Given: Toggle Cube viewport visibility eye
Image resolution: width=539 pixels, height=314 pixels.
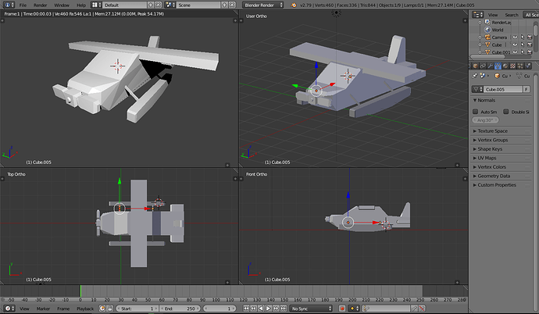Looking at the screenshot, I should tap(515, 45).
